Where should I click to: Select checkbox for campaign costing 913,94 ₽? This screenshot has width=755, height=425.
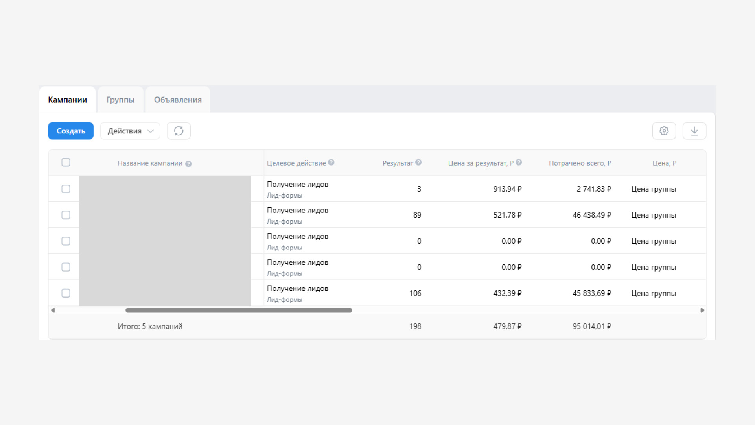[x=66, y=189]
